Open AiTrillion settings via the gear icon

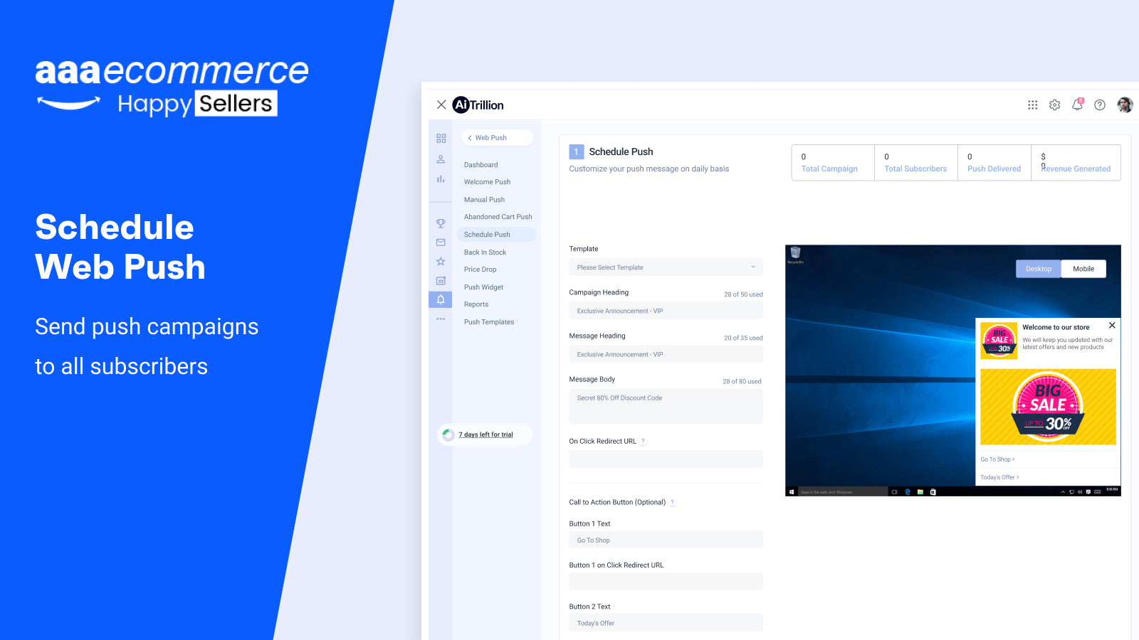click(x=1054, y=105)
